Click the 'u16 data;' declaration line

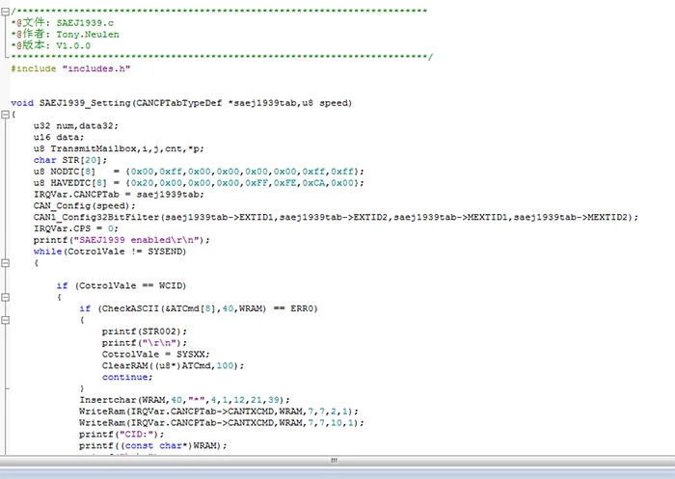pyautogui.click(x=59, y=137)
